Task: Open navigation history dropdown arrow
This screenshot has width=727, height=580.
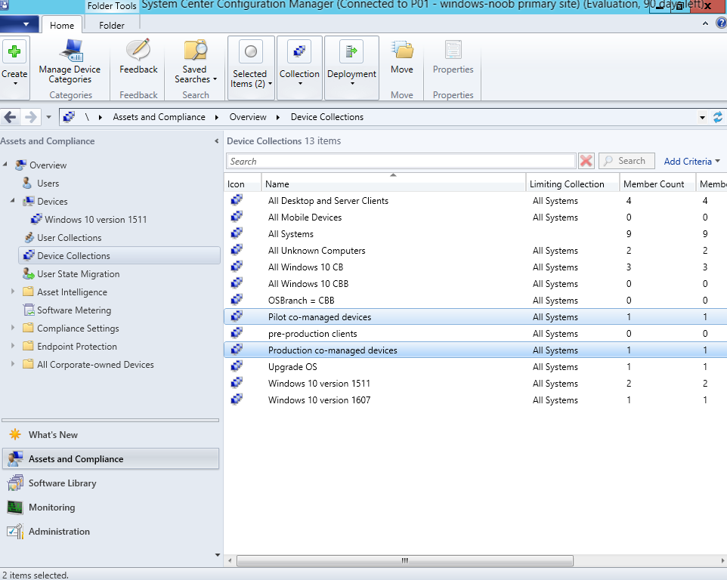Action: click(x=48, y=117)
